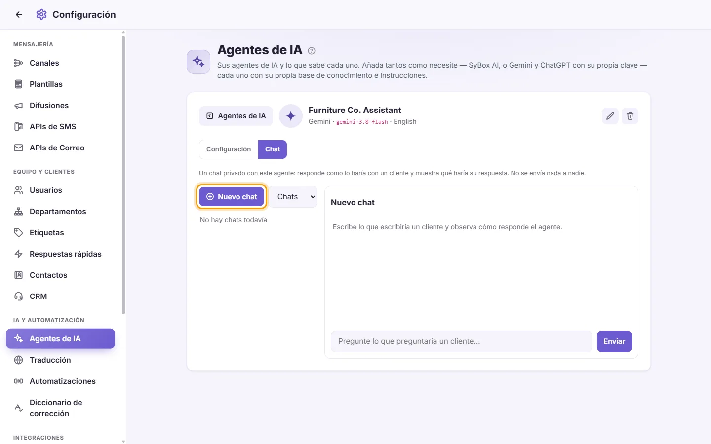
Task: Go back using the arrow icon
Action: (x=19, y=15)
